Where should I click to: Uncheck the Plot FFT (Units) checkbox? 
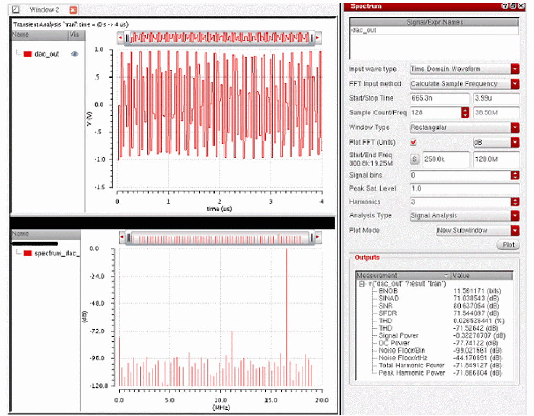413,143
